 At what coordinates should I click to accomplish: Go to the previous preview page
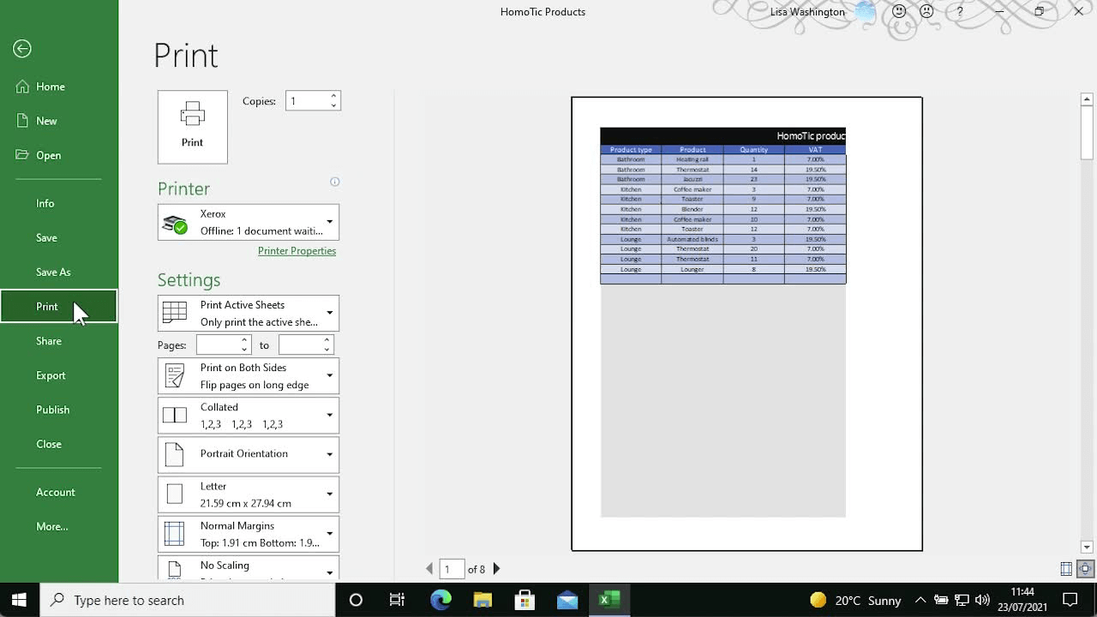429,569
